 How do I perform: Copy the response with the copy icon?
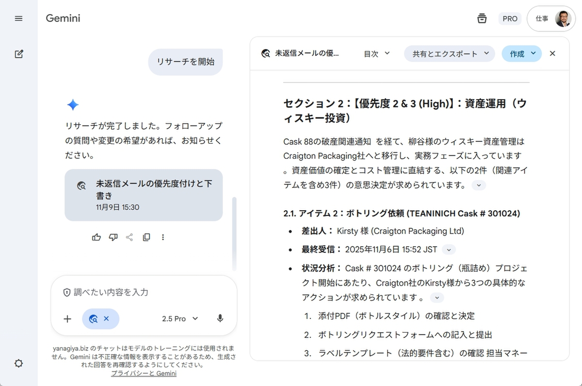(146, 237)
